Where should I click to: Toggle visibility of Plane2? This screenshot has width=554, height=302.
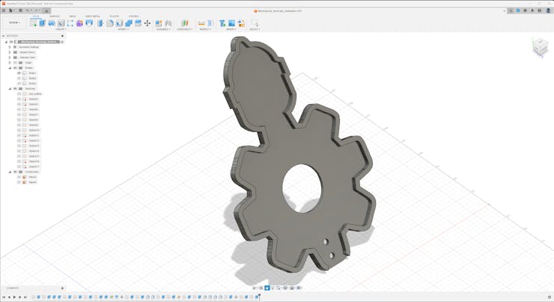click(x=19, y=182)
